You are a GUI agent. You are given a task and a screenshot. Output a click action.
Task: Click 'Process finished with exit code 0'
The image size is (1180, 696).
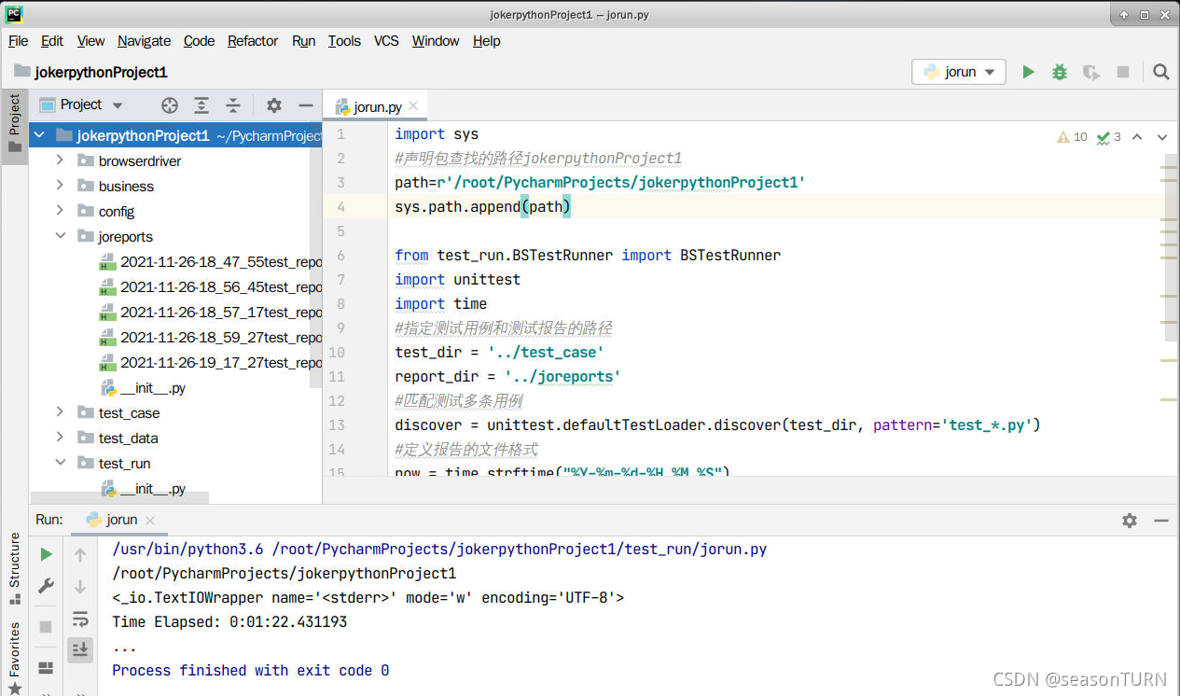coord(250,670)
